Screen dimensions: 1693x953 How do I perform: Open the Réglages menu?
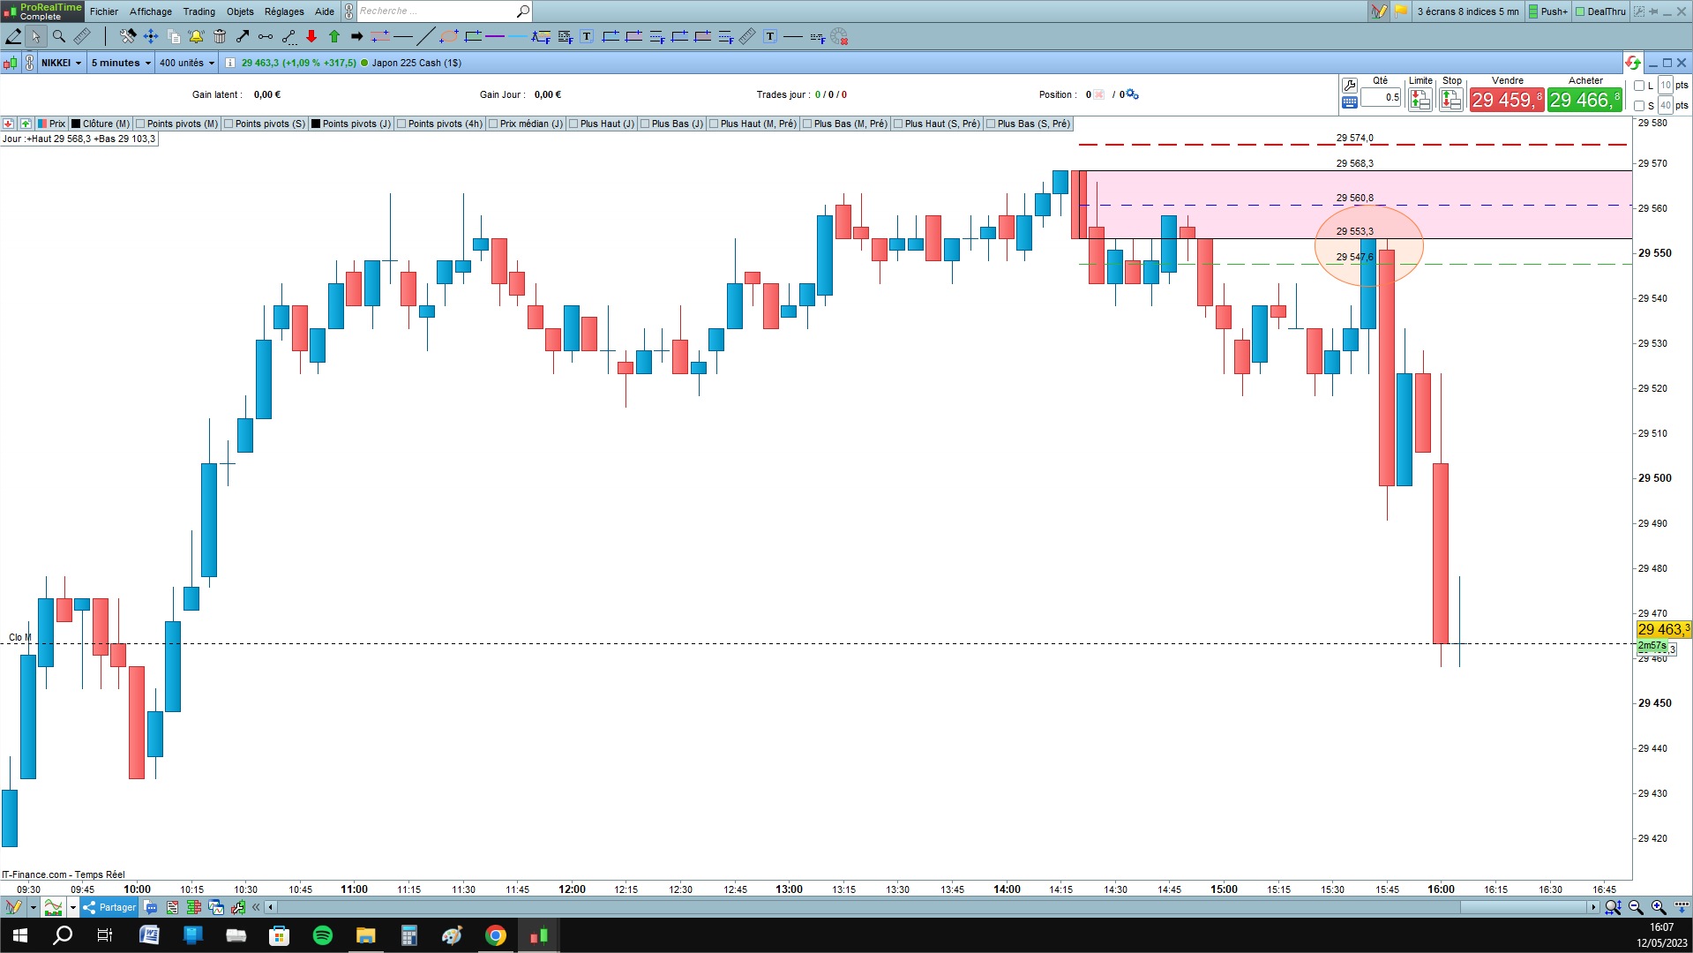[284, 11]
